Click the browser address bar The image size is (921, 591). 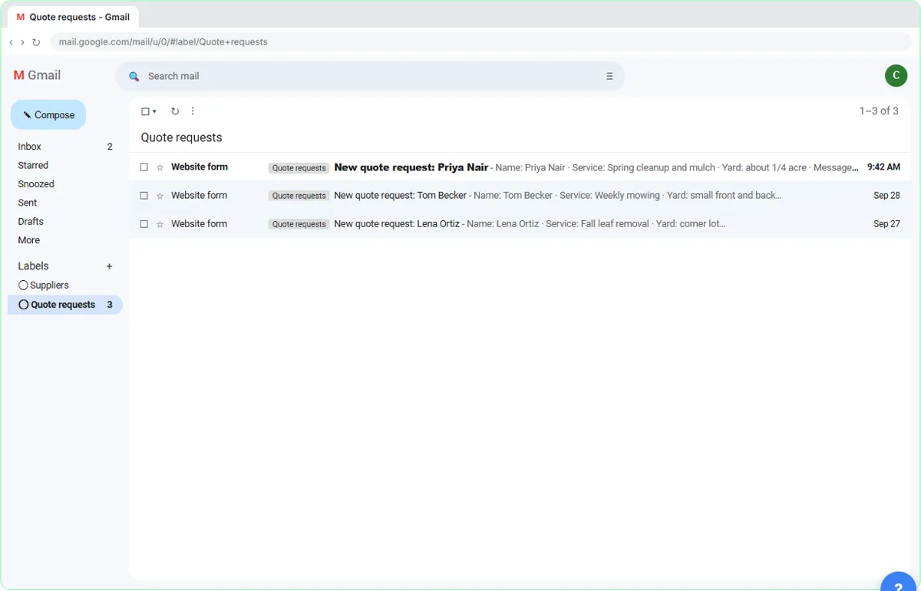pyautogui.click(x=480, y=42)
